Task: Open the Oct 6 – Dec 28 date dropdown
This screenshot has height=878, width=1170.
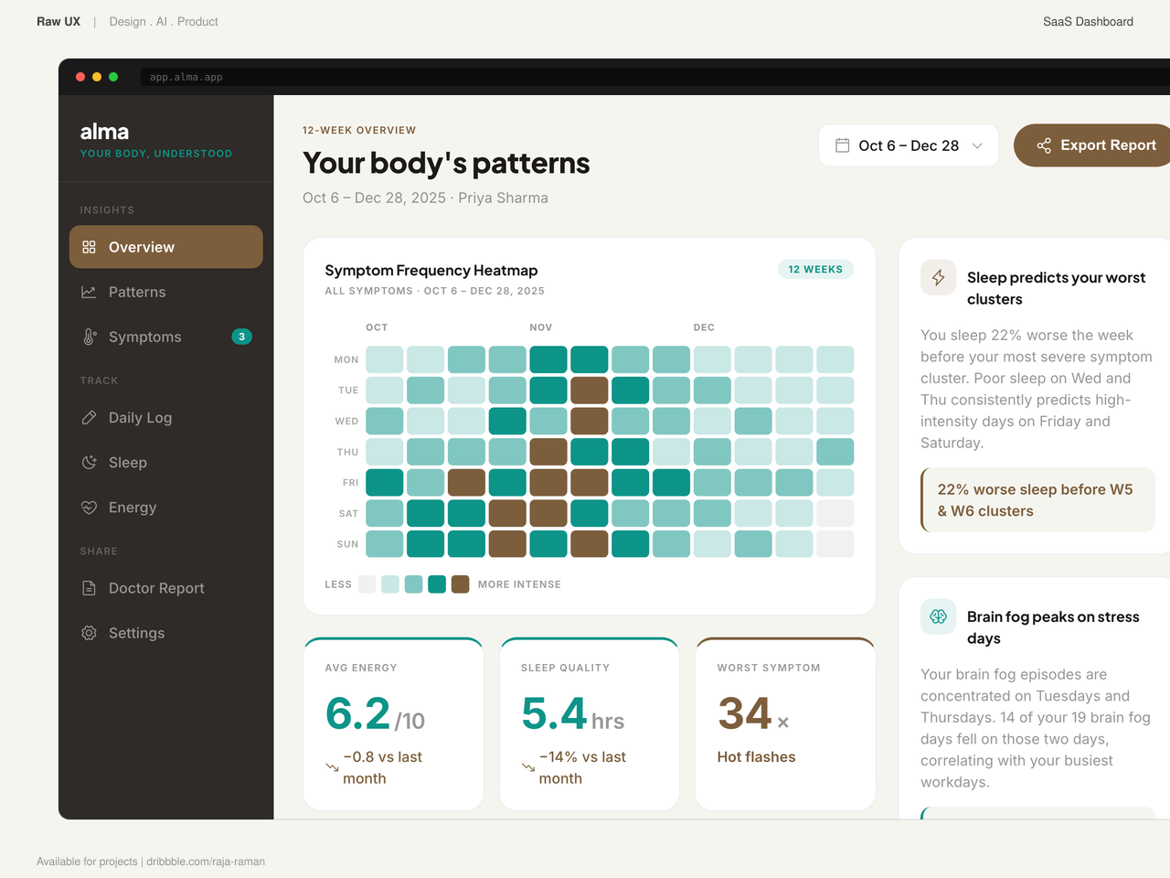Action: tap(909, 145)
